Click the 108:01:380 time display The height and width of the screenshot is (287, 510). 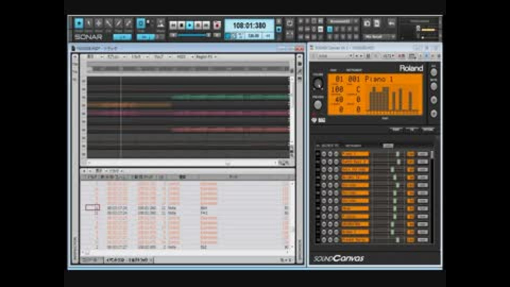pyautogui.click(x=250, y=26)
